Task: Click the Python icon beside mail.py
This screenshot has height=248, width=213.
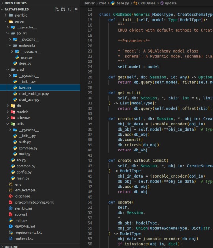Action: coord(15,154)
